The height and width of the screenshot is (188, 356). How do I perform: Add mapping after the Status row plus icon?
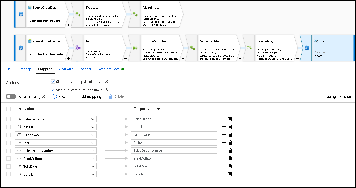click(x=224, y=143)
